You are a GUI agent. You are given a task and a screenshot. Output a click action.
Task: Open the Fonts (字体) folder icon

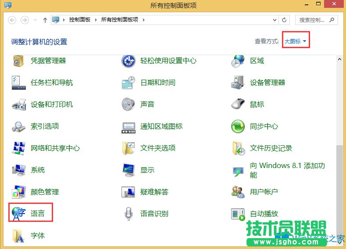pyautogui.click(x=18, y=236)
